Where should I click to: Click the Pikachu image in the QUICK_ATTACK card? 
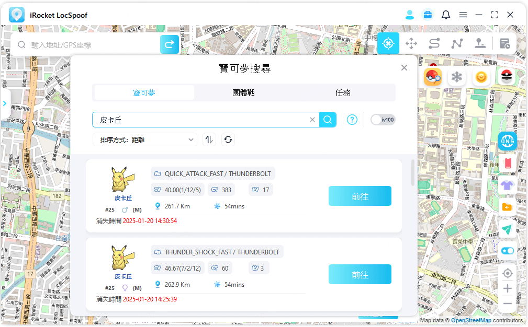(x=123, y=180)
